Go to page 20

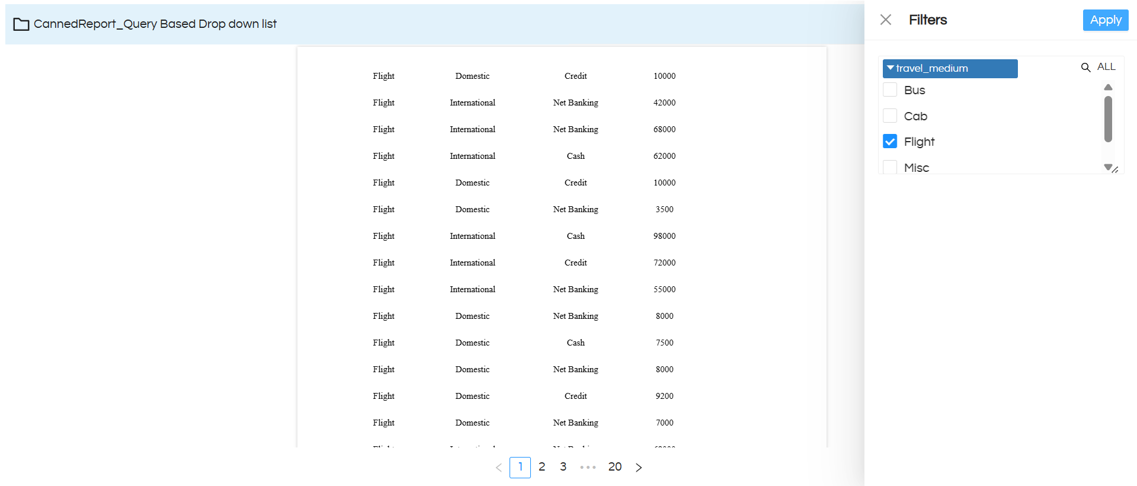(614, 467)
